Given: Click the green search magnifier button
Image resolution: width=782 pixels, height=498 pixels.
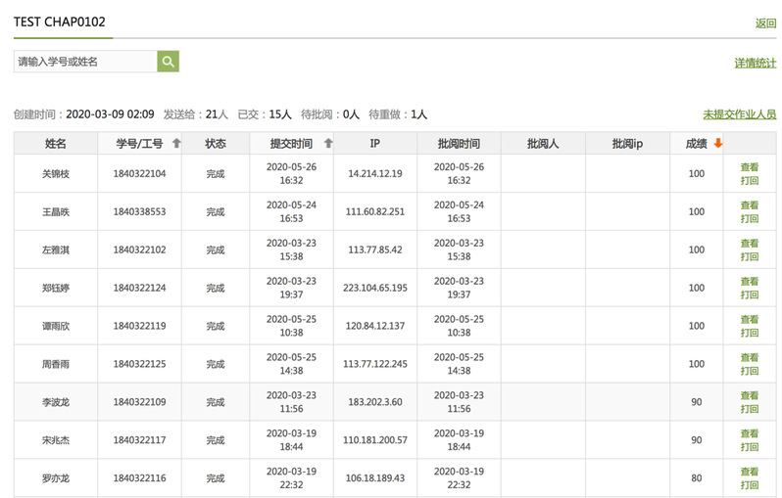Looking at the screenshot, I should click(x=169, y=62).
